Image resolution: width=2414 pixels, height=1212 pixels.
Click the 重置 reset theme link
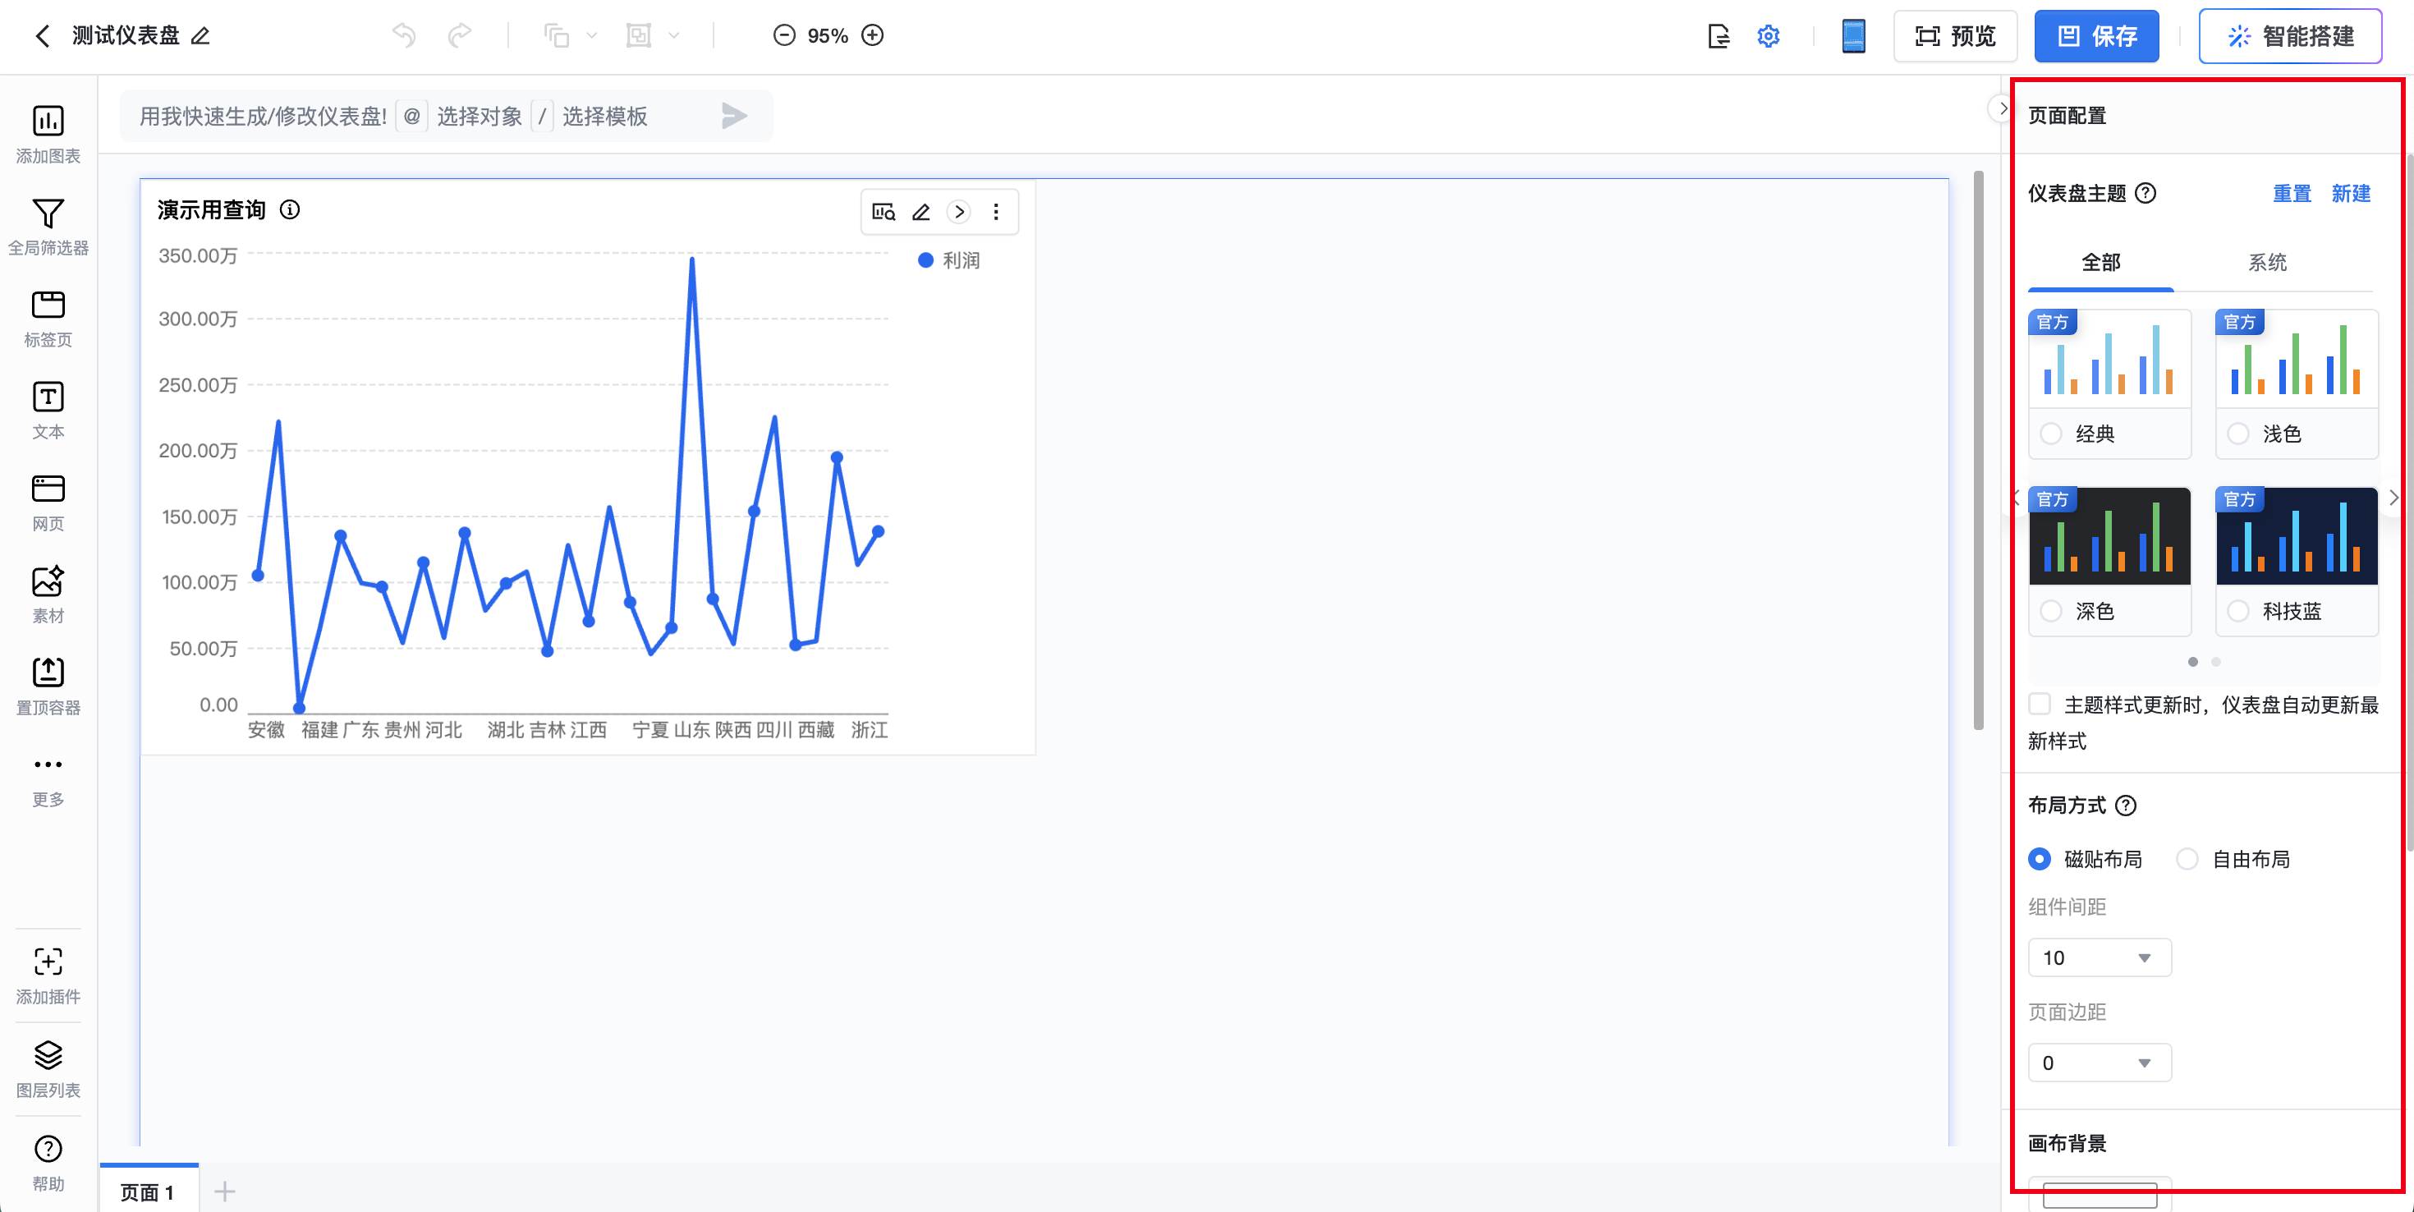pyautogui.click(x=2291, y=193)
